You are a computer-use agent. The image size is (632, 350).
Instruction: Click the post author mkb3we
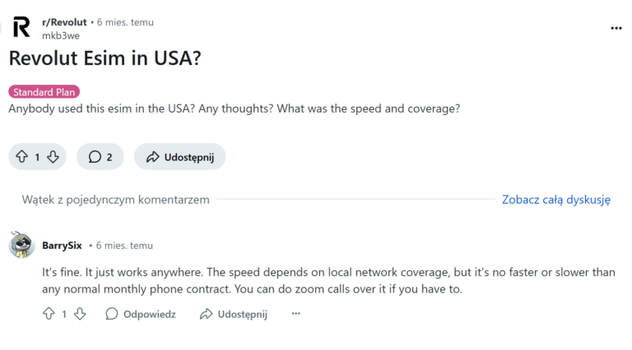61,35
